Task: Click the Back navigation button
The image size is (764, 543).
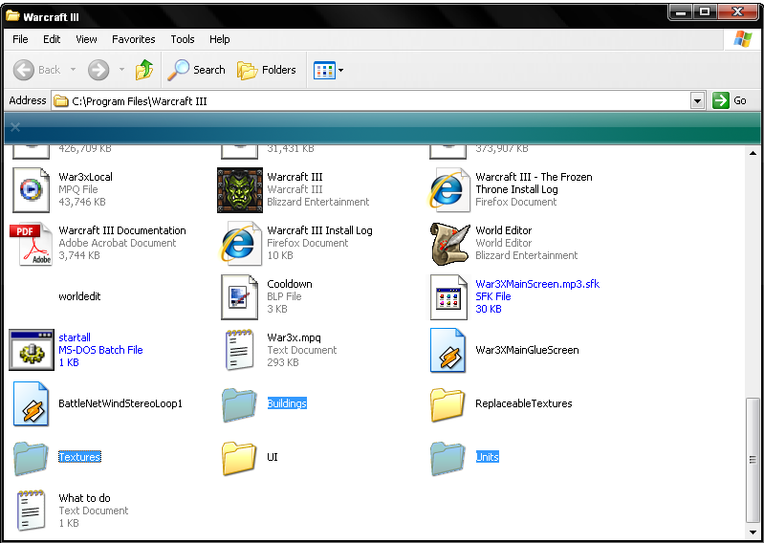Action: (37, 70)
